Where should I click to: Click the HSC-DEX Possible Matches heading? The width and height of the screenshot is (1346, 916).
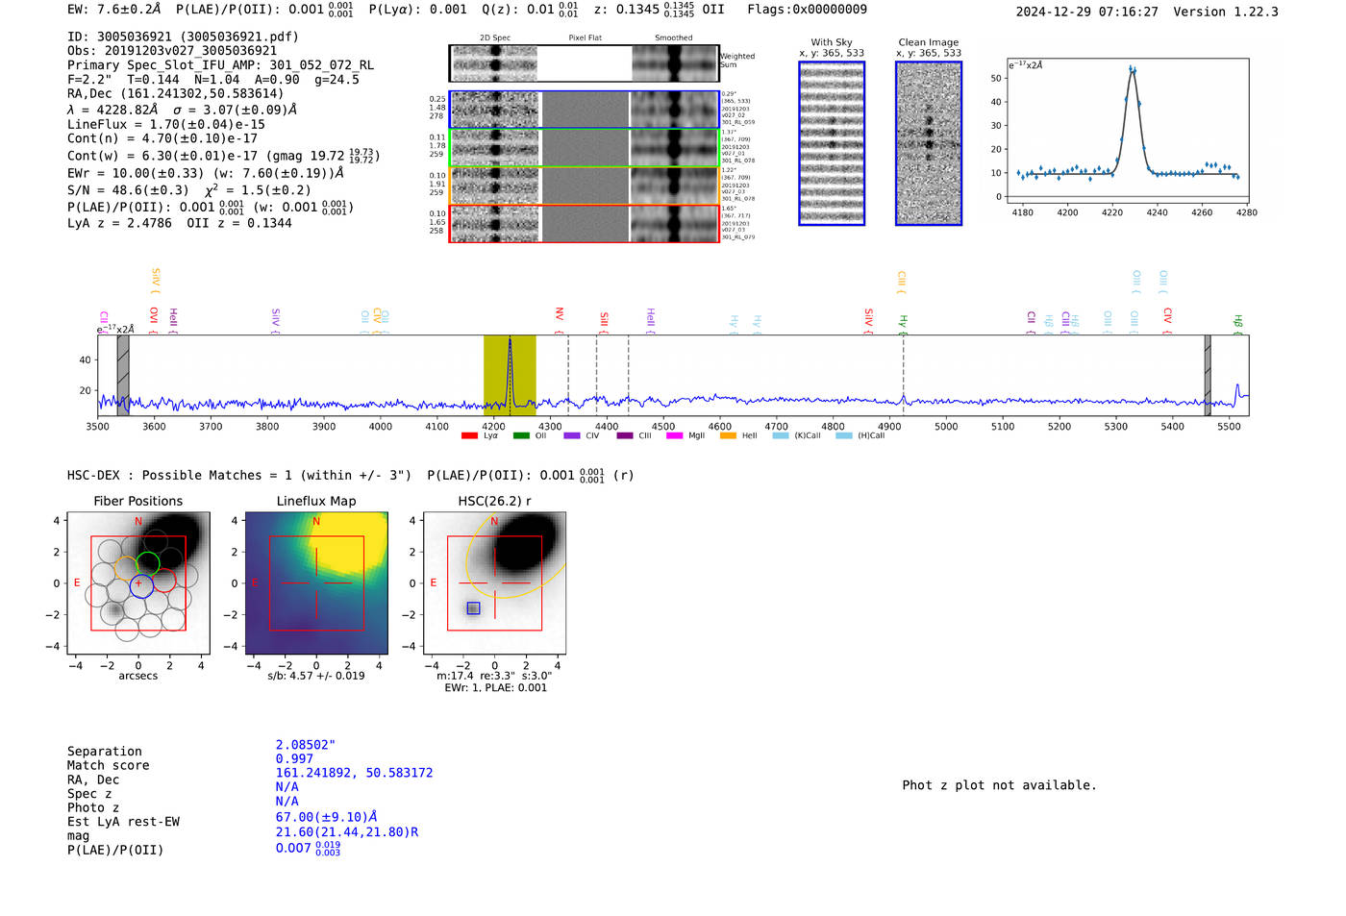240,475
